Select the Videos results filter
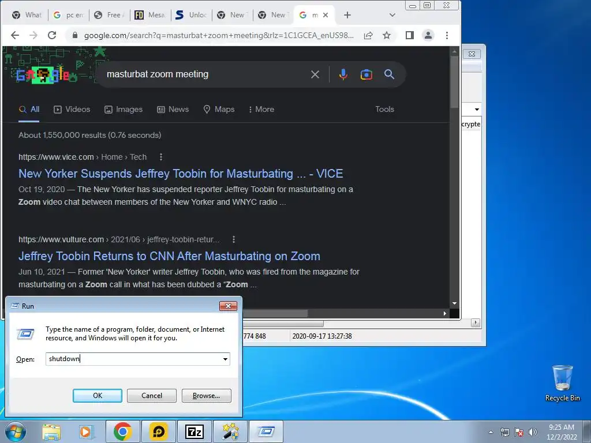This screenshot has height=443, width=591. coord(72,109)
